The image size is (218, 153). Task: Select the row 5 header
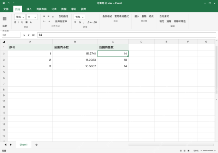[x=4, y=72]
